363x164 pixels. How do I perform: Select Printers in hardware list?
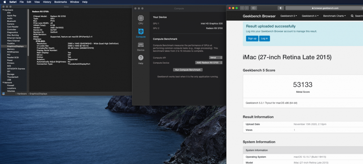click(11, 63)
